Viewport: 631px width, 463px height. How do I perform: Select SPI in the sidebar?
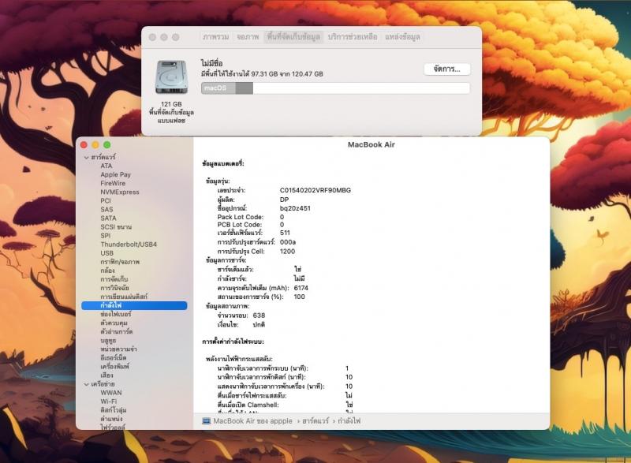pyautogui.click(x=106, y=236)
